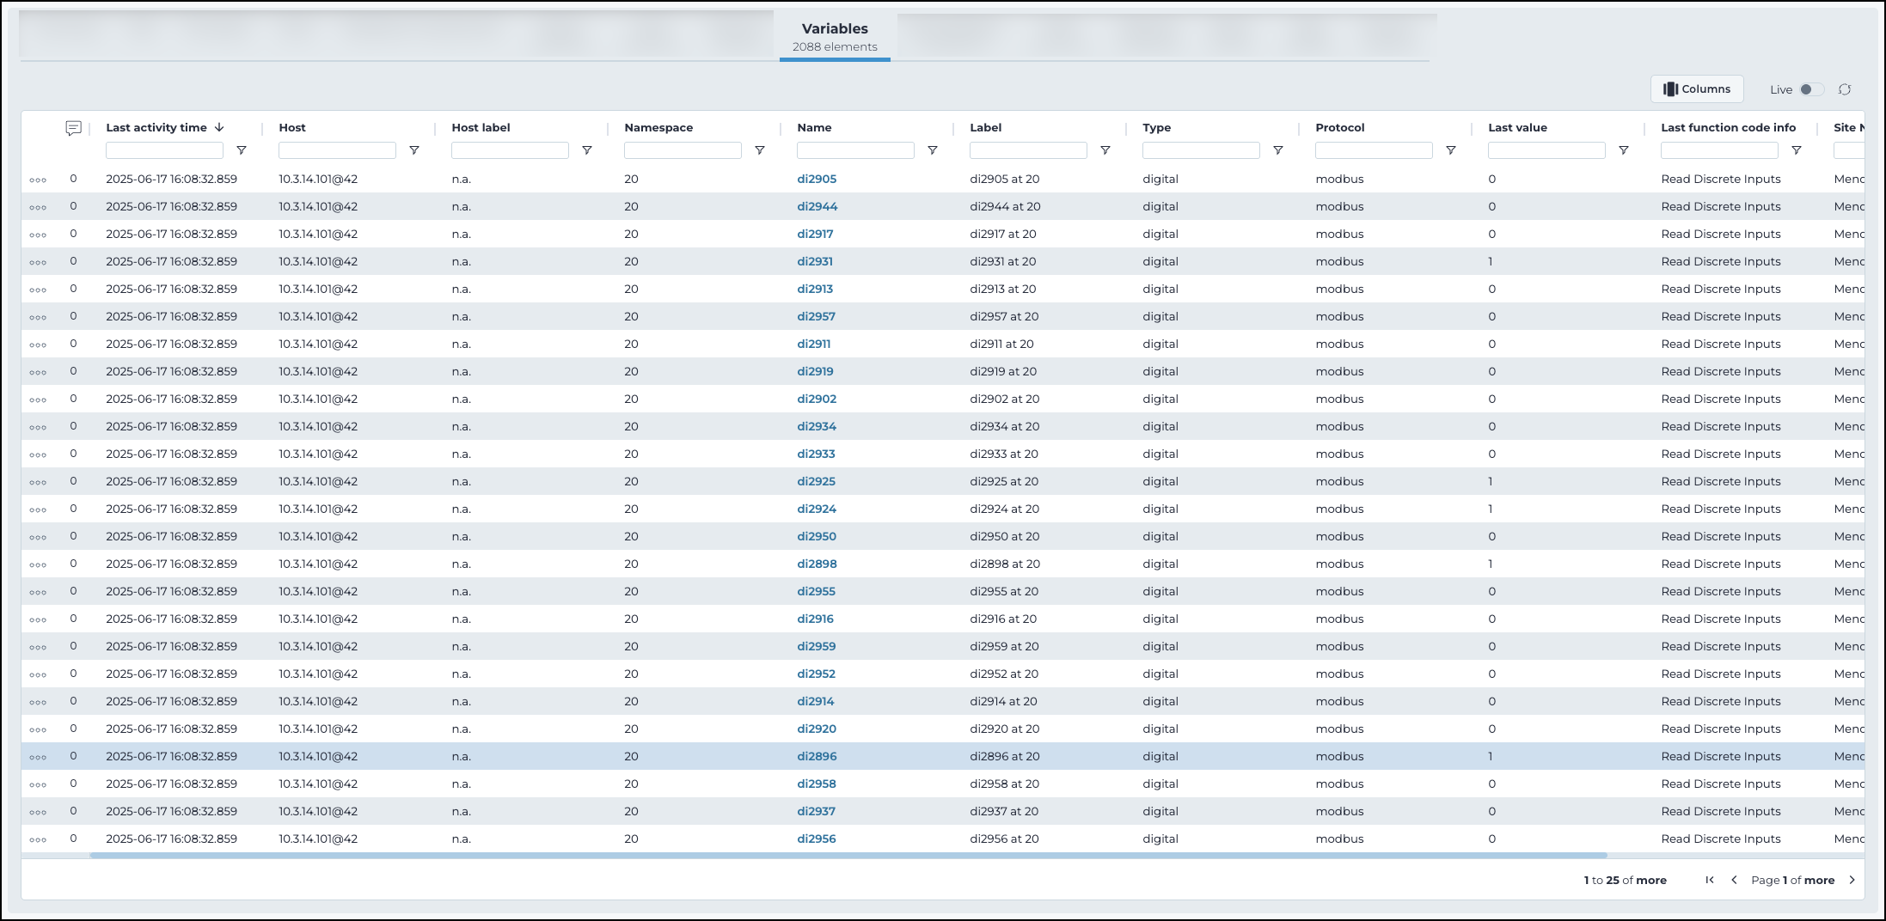Click the filter icon for Last activity time
Viewport: 1886px width, 921px height.
(242, 150)
